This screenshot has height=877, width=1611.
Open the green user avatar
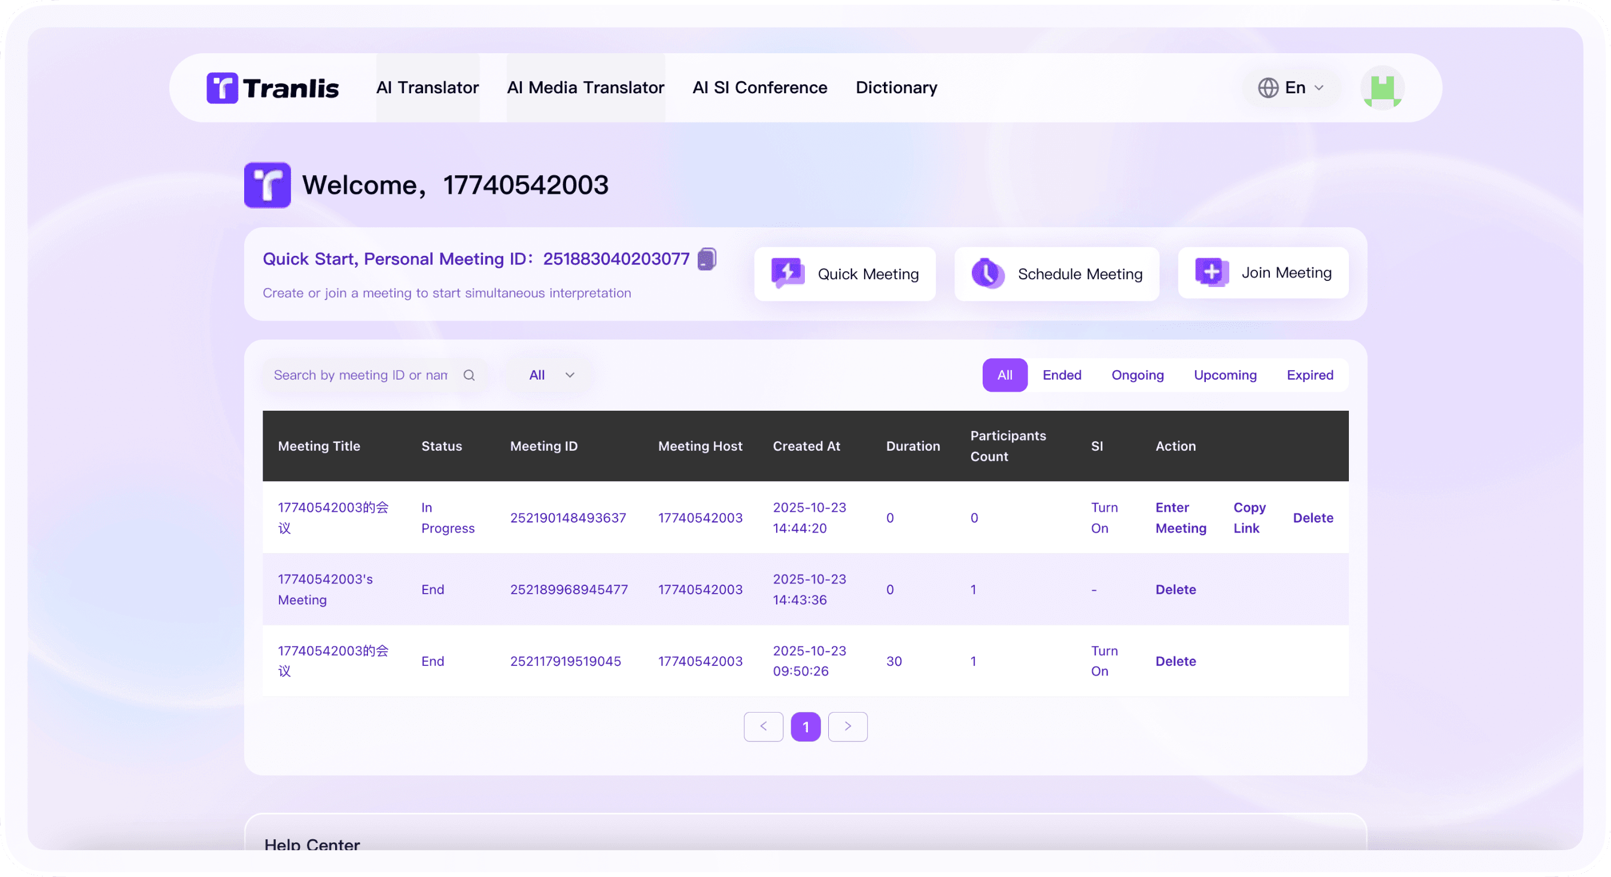tap(1382, 87)
